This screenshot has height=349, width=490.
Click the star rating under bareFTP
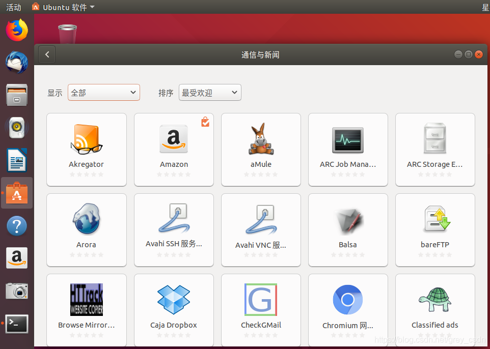(x=434, y=255)
